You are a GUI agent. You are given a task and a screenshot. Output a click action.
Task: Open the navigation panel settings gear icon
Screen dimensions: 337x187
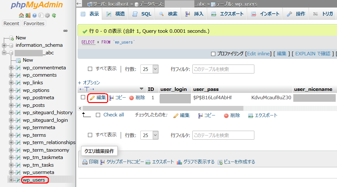47,15
